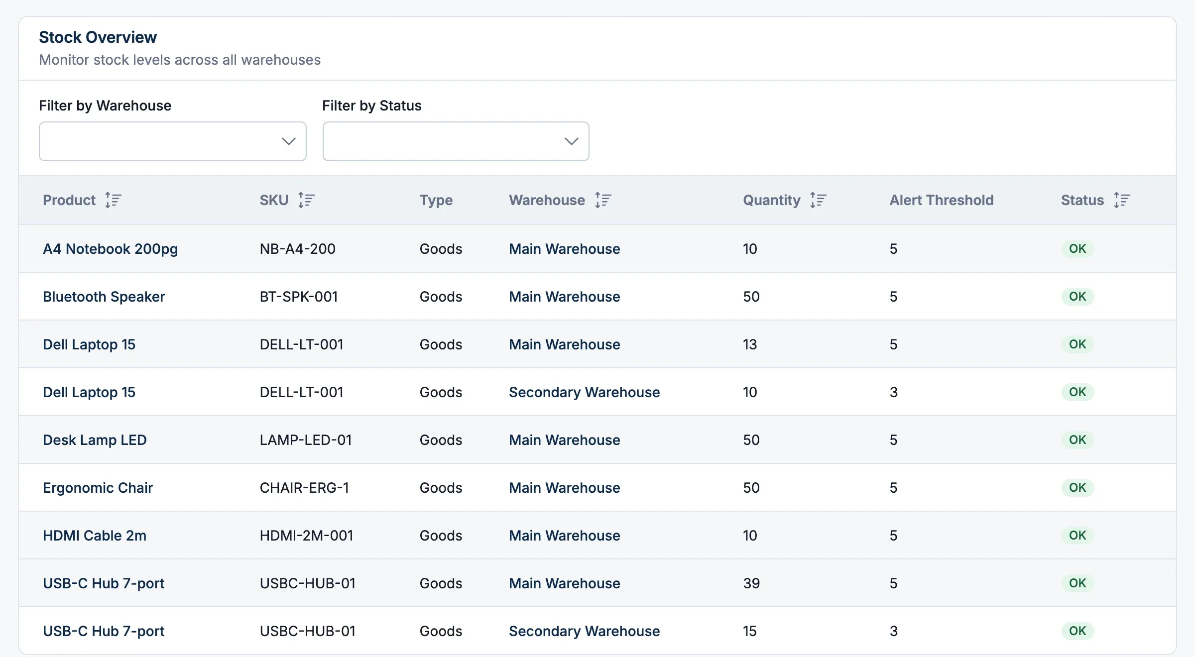Screen dimensions: 1195x657
Task: Select SKU HDMI-2M-001 cell
Action: point(306,536)
